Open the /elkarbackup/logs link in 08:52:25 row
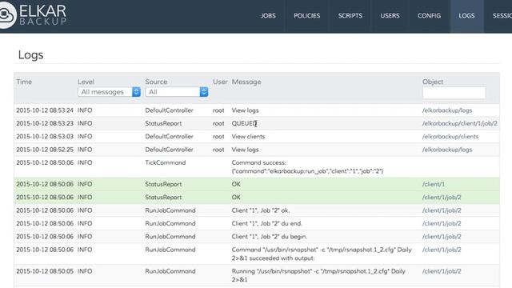 tap(447, 150)
